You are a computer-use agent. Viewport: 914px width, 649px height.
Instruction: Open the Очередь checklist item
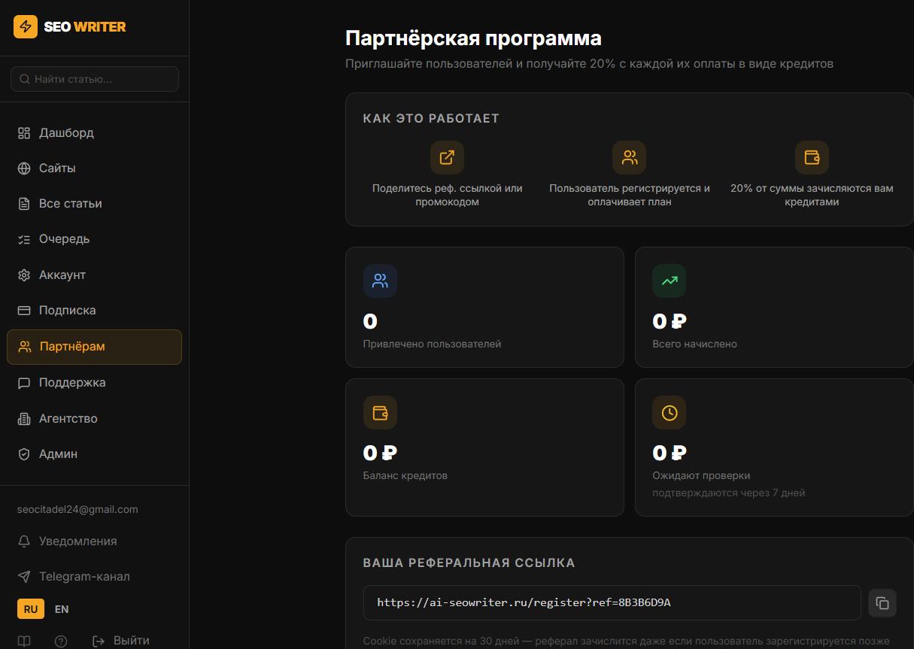coord(94,239)
